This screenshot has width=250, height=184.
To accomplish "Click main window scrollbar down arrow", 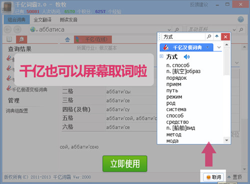I will coord(244,169).
